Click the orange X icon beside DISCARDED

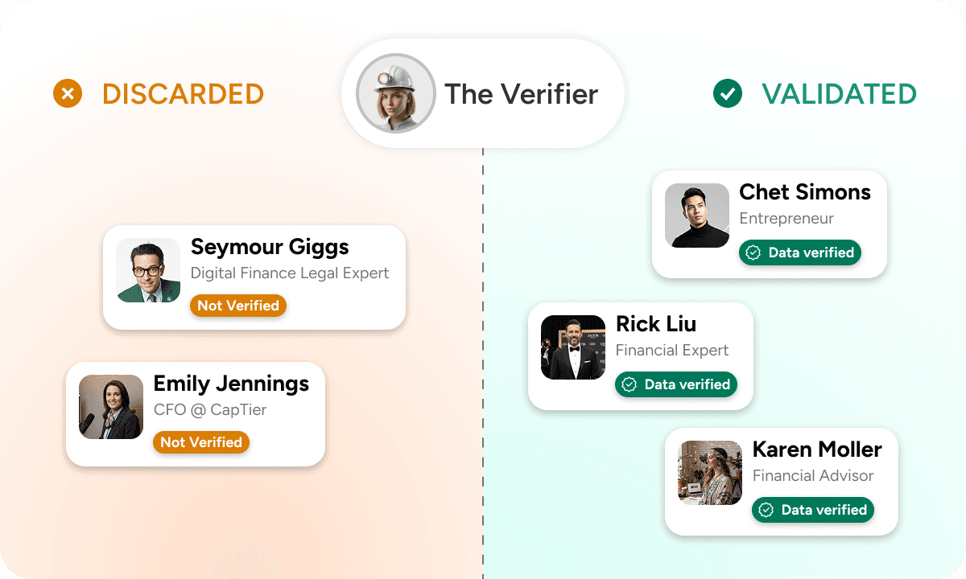[68, 94]
